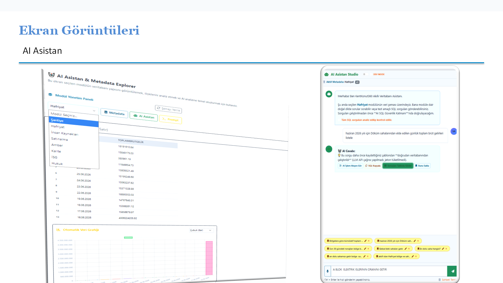
Task: Delete 'En dolu saha hangisi?' saved prompt
Action: 446,249
